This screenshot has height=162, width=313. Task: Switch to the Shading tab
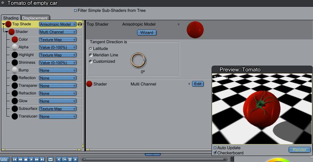pos(11,18)
